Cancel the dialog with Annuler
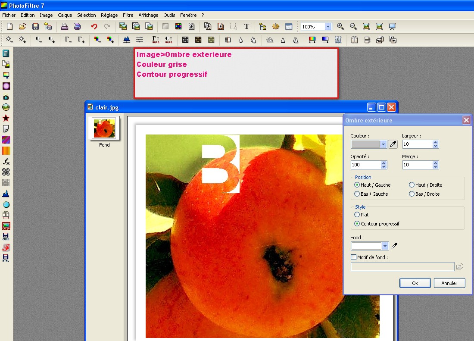Image resolution: width=474 pixels, height=341 pixels. 449,283
